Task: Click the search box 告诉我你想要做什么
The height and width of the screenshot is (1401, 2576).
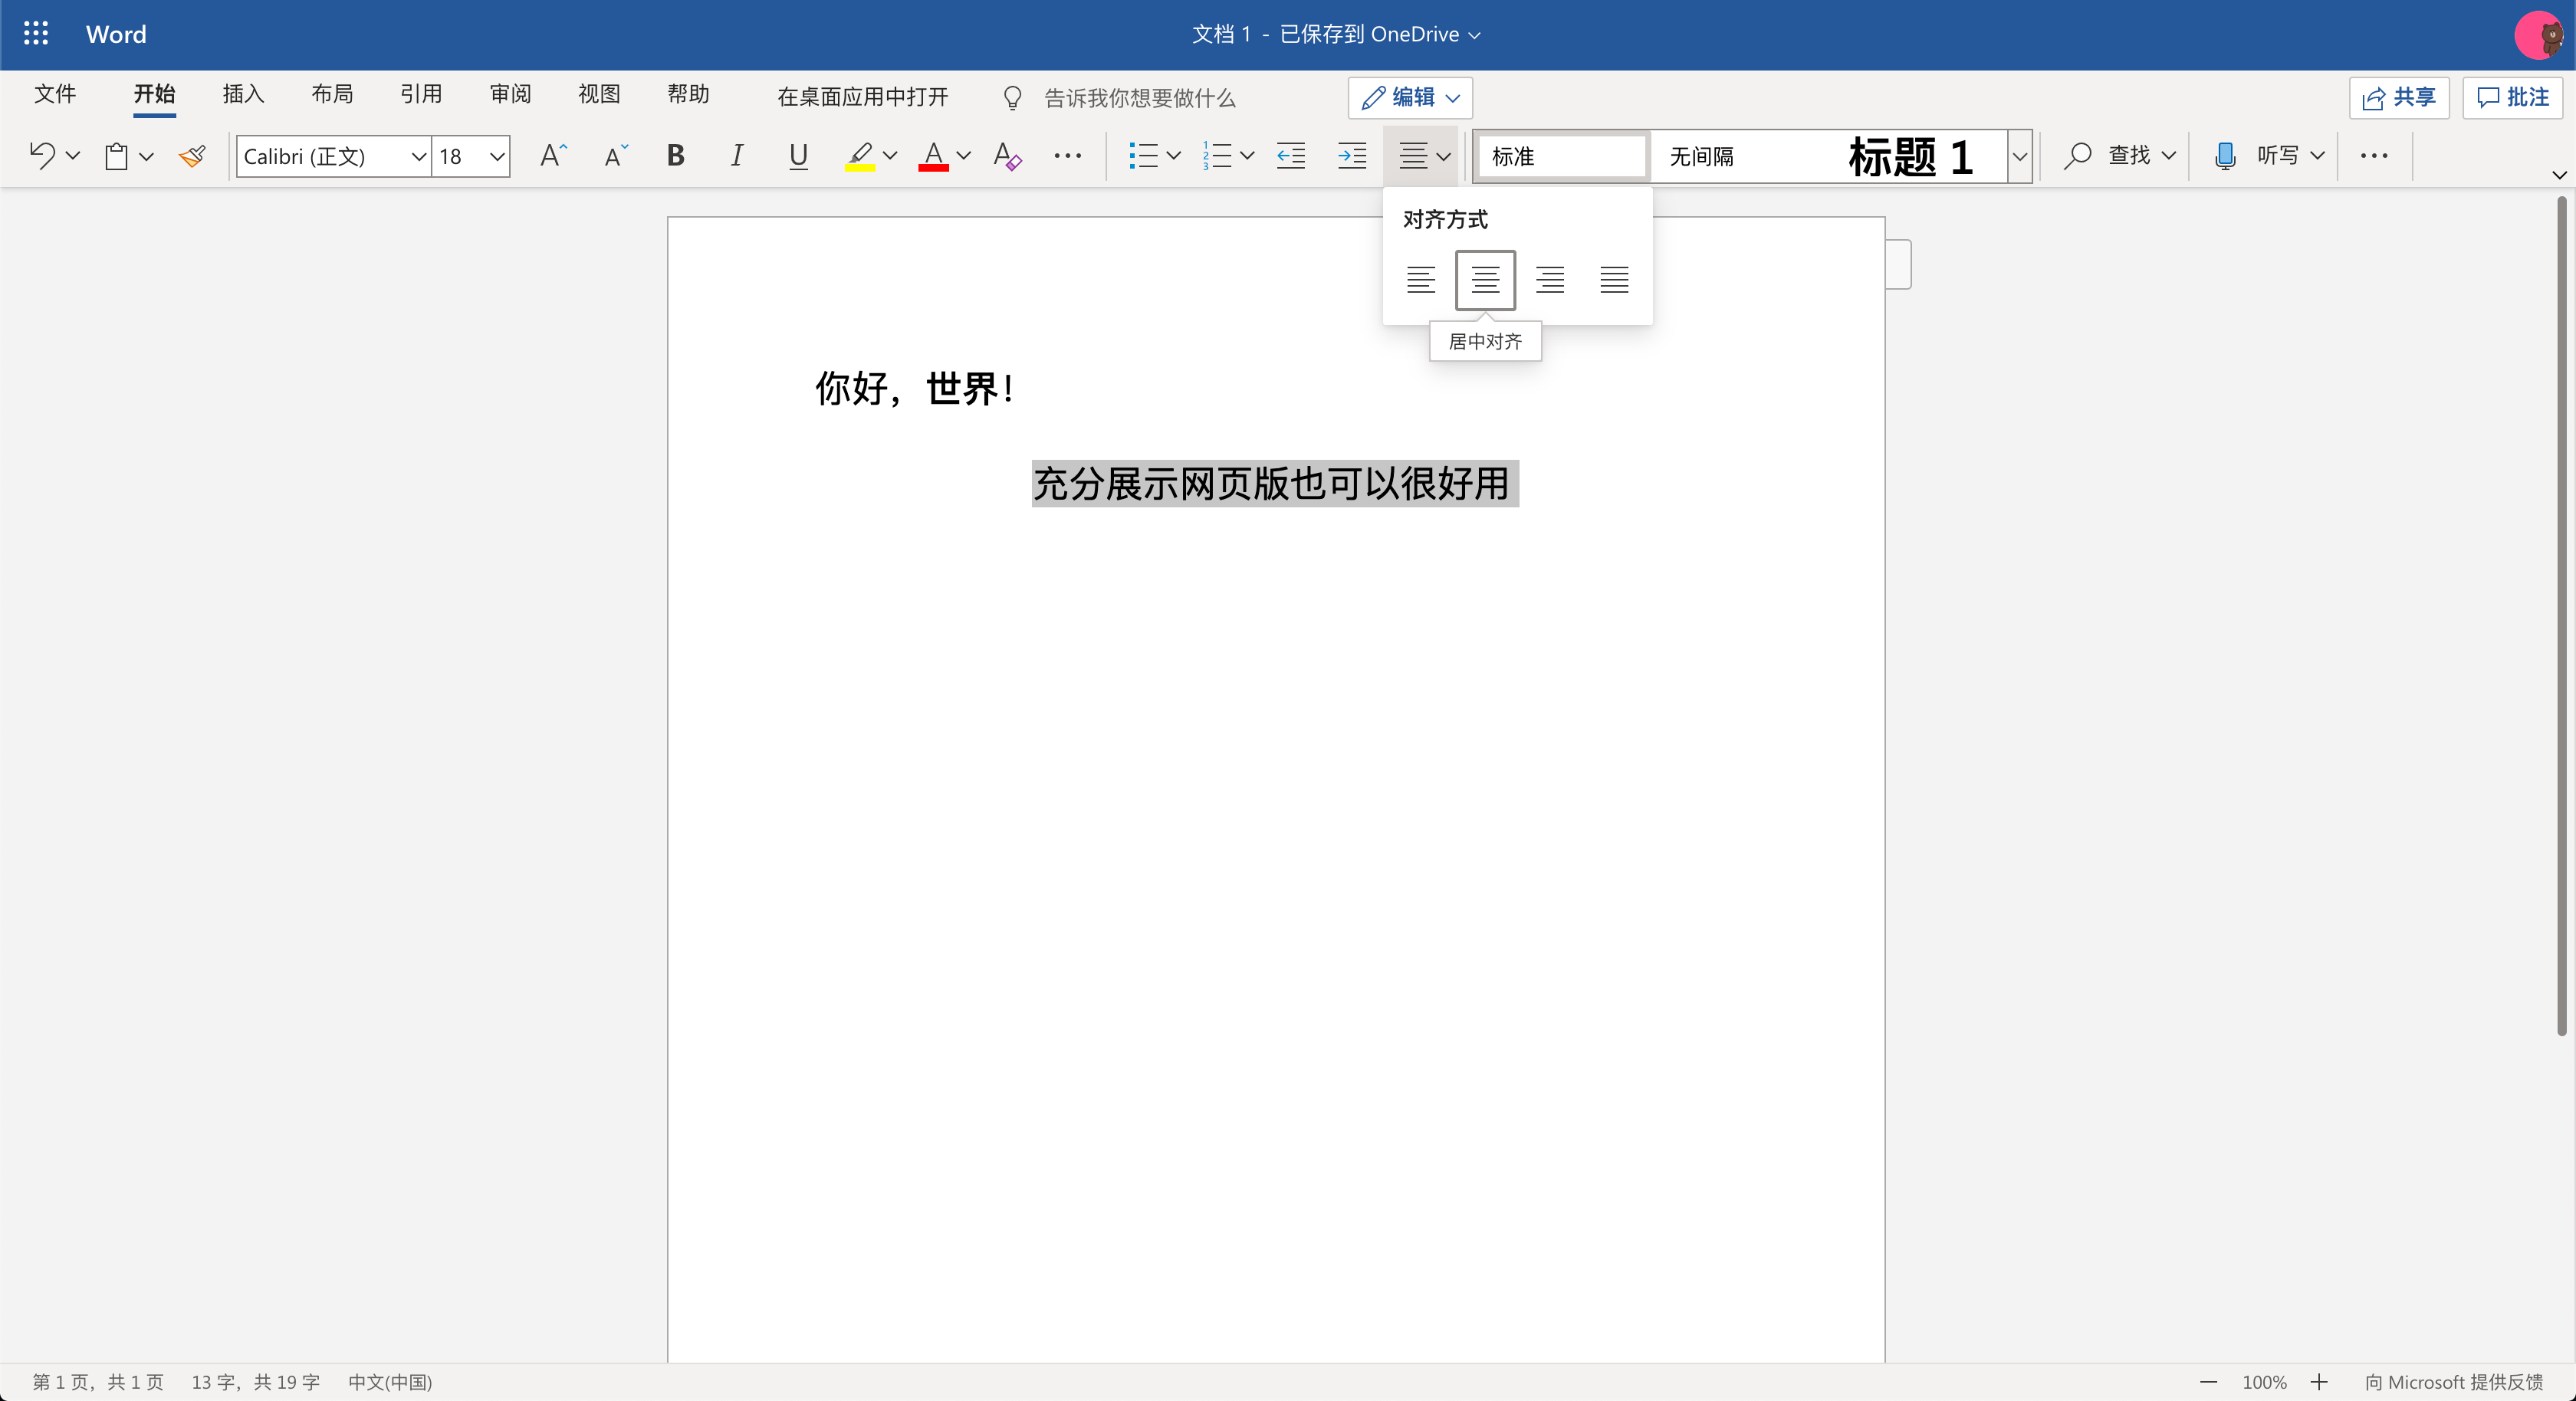Action: [1139, 98]
